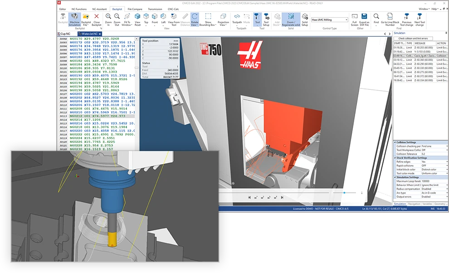
Task: Toggle the Tool display icon
Action: [x=257, y=19]
